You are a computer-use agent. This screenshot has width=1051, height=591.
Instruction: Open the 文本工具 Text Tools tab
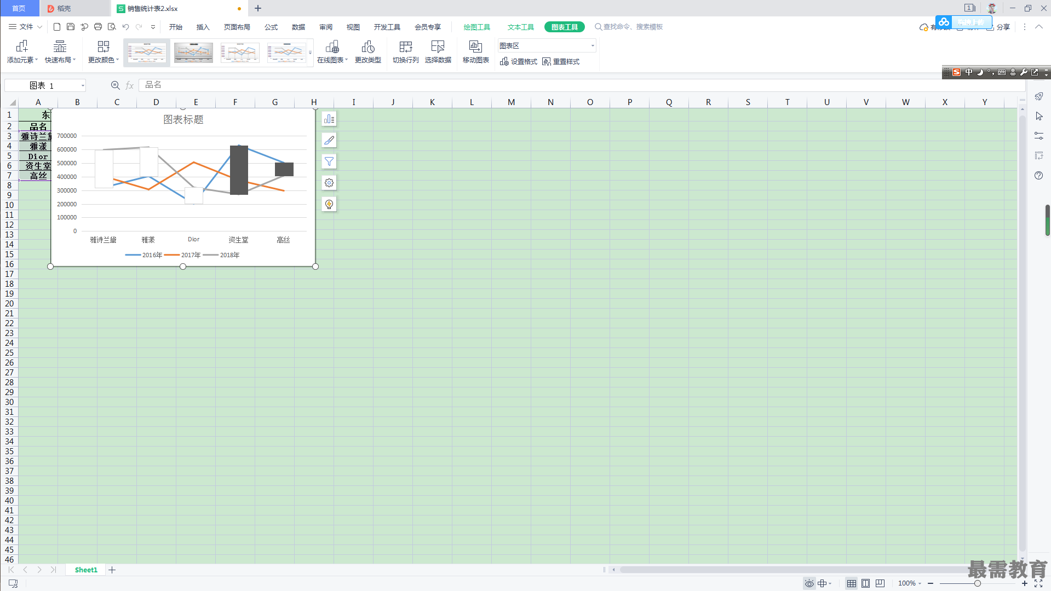coord(521,27)
